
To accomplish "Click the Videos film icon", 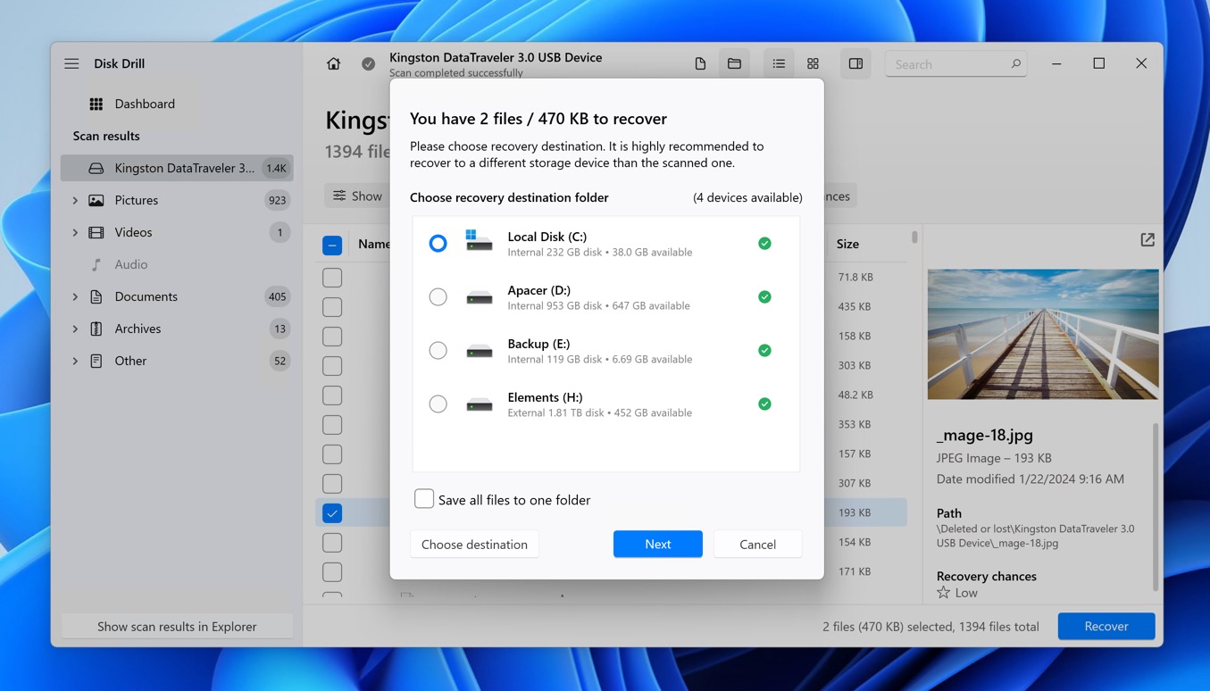I will pyautogui.click(x=96, y=232).
